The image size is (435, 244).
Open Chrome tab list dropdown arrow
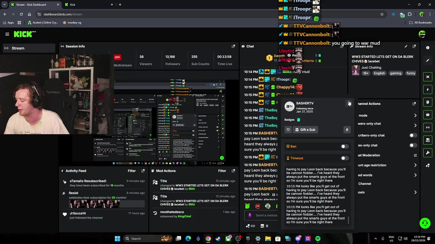tap(4, 4)
